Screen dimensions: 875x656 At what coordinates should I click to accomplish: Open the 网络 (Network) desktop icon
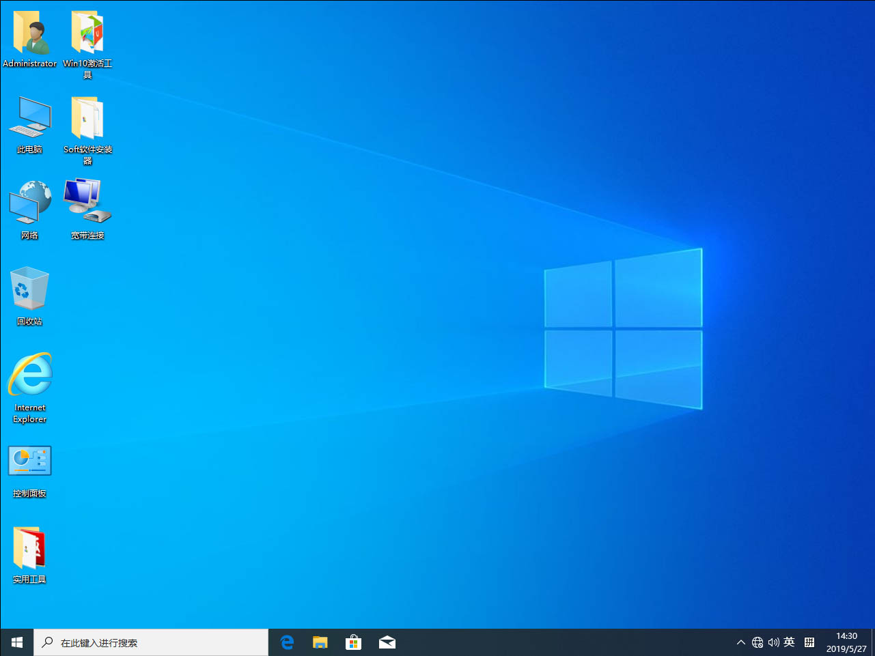pyautogui.click(x=29, y=201)
